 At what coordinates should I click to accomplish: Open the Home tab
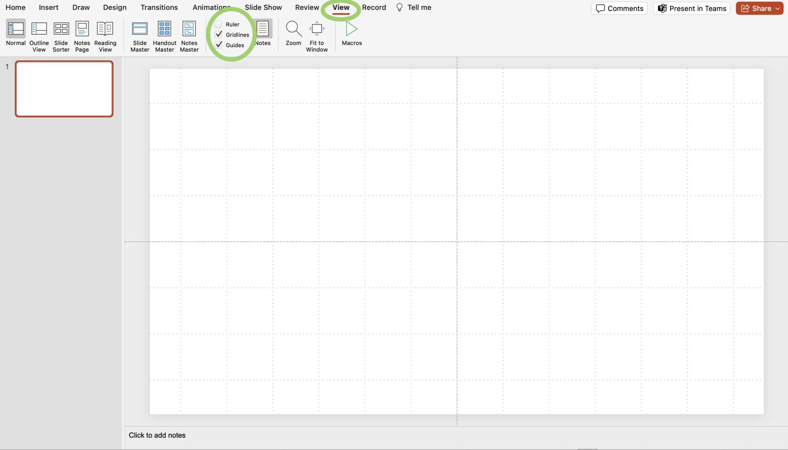click(16, 7)
